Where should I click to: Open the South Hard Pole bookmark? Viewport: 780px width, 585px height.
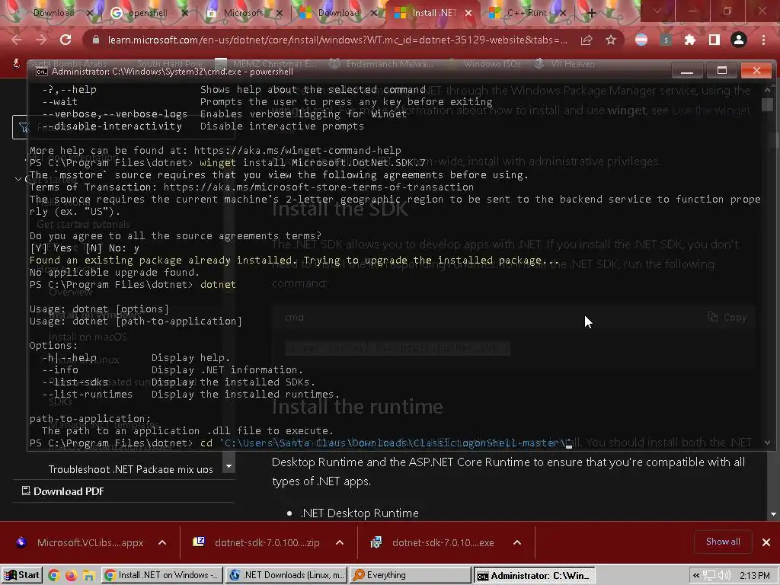tap(170, 64)
